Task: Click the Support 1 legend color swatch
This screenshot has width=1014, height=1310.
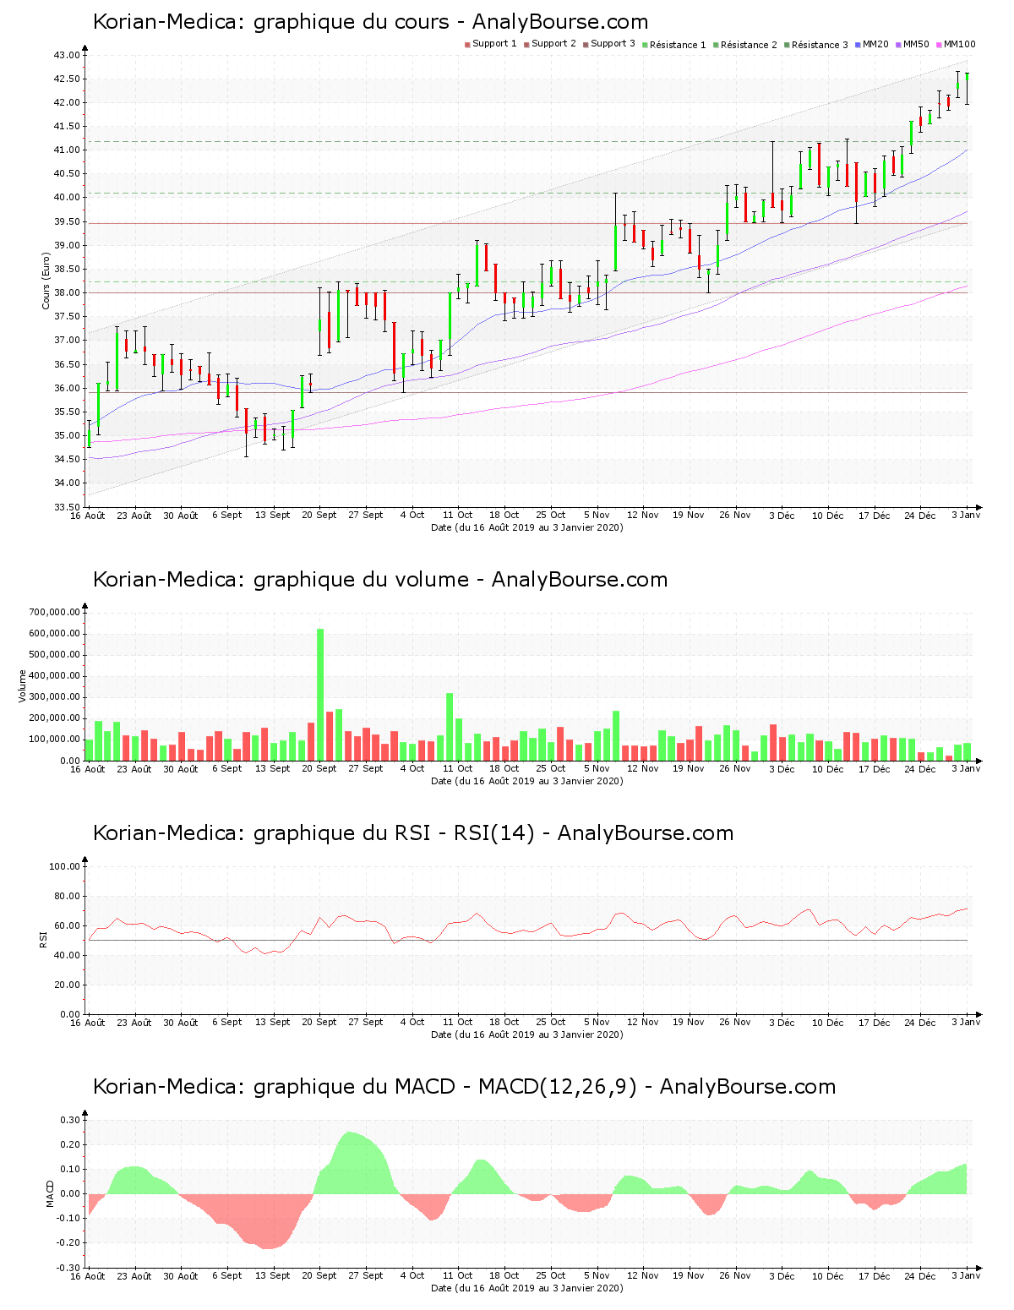Action: [467, 45]
